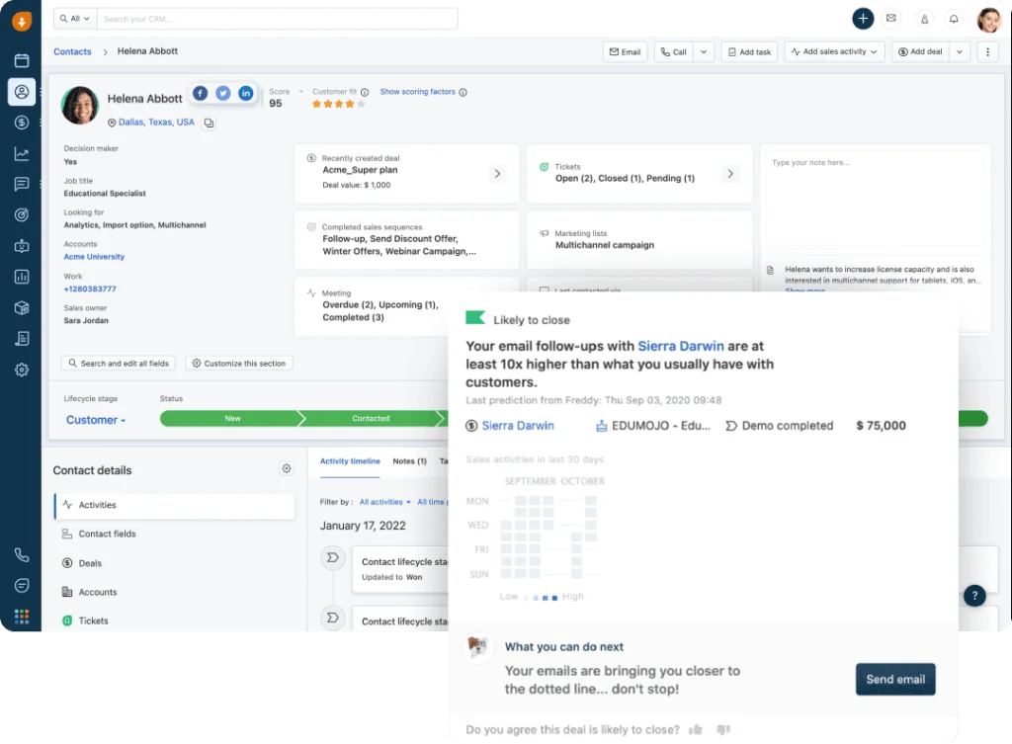Open the analytics line-chart sidebar icon
The height and width of the screenshot is (744, 1012).
(22, 153)
